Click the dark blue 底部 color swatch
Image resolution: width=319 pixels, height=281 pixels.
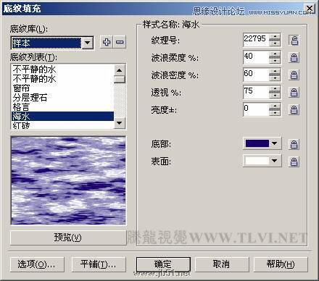tap(257, 143)
